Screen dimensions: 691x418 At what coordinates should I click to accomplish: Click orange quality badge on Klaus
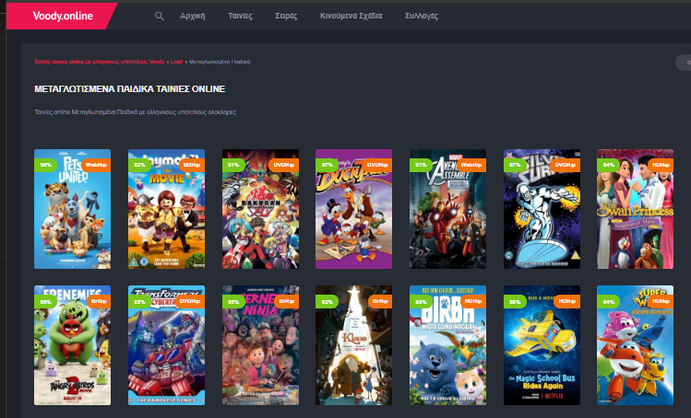[x=380, y=301]
